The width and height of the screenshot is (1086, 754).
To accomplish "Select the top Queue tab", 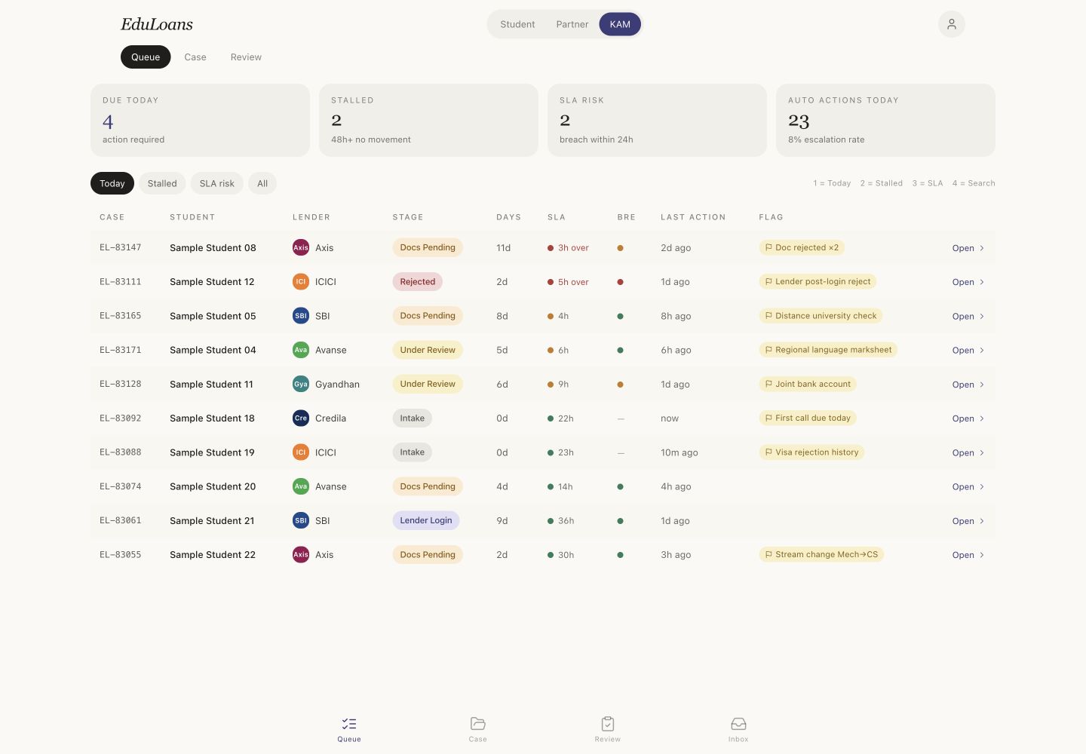I will [146, 57].
